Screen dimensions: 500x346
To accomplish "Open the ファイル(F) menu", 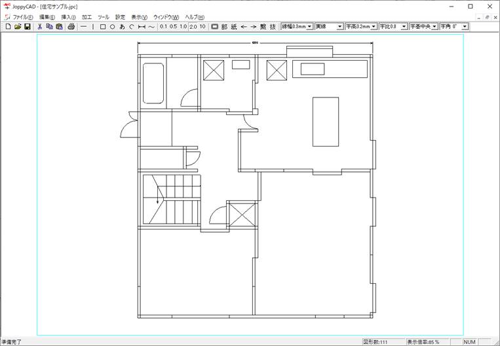I will [x=22, y=16].
